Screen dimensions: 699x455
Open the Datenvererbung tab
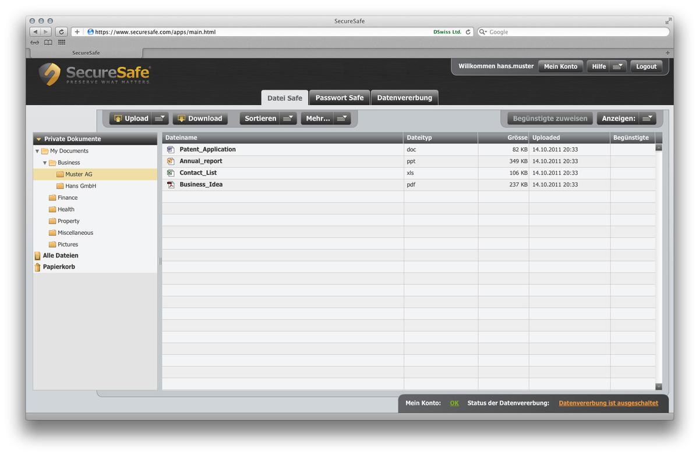point(404,98)
